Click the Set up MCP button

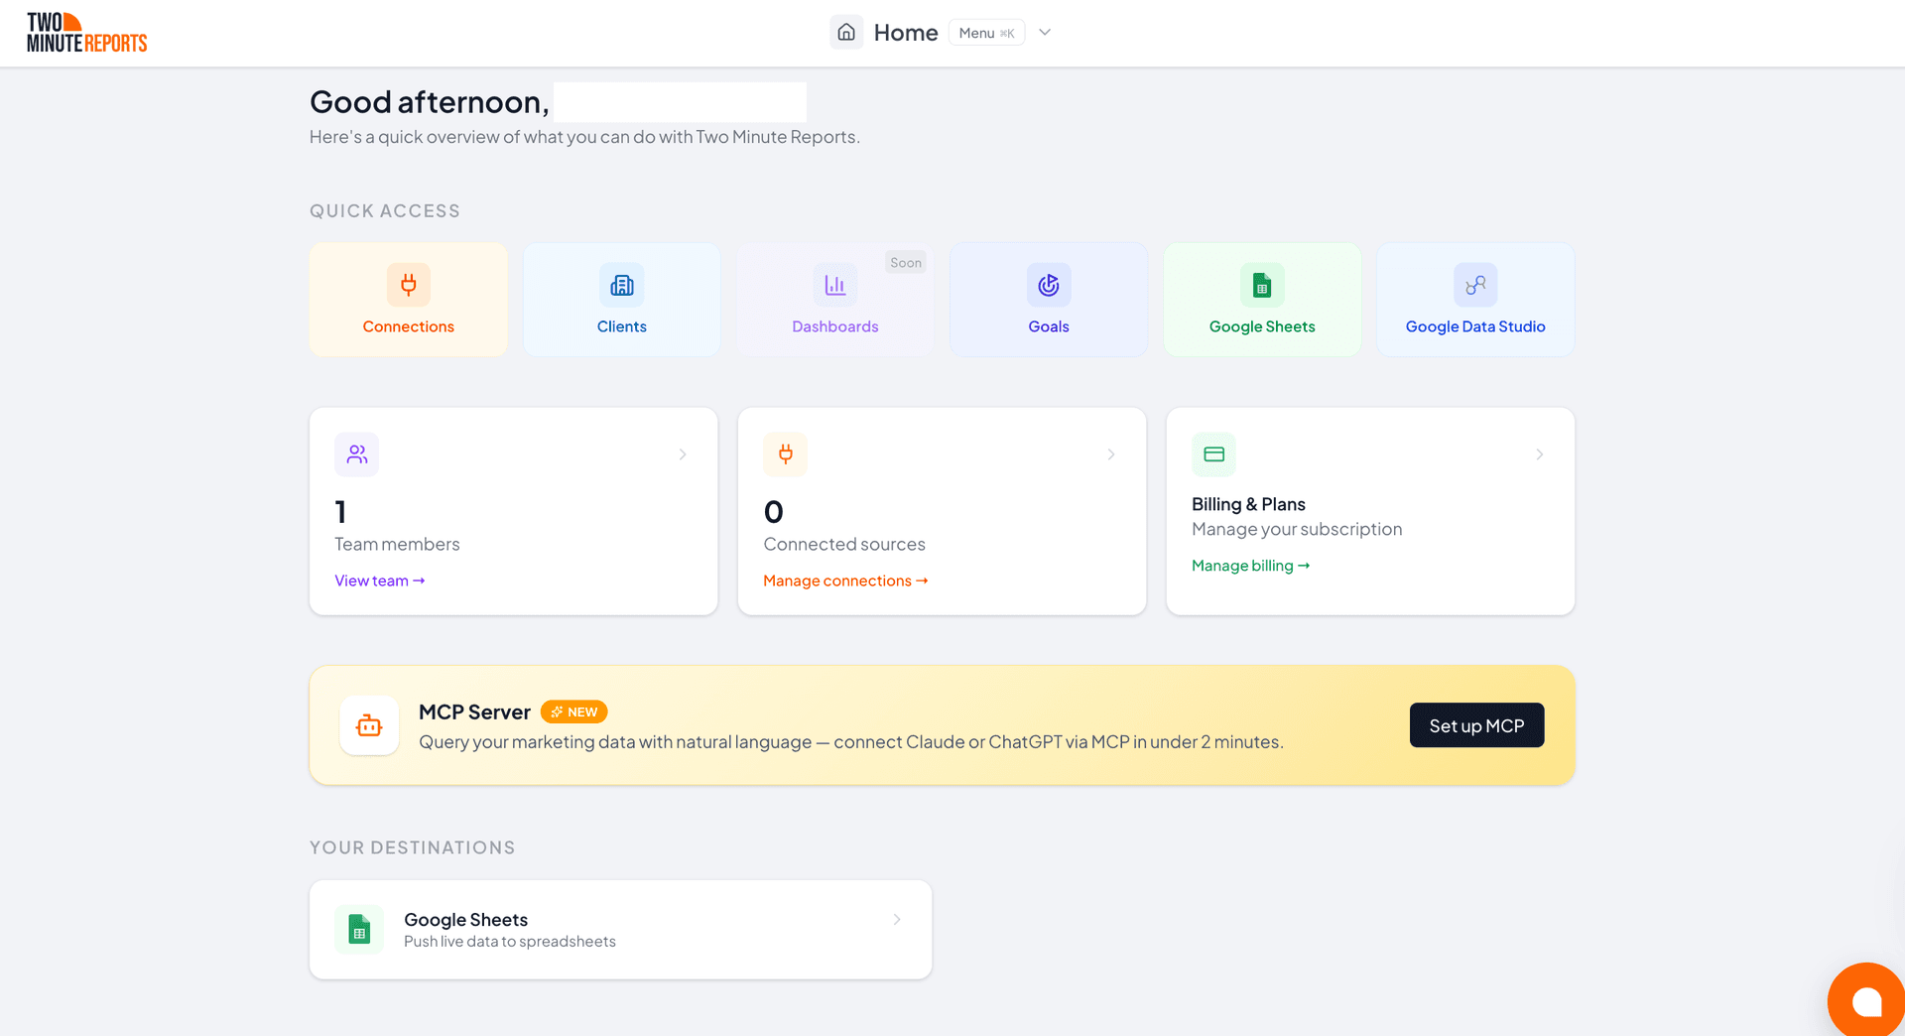click(1476, 725)
